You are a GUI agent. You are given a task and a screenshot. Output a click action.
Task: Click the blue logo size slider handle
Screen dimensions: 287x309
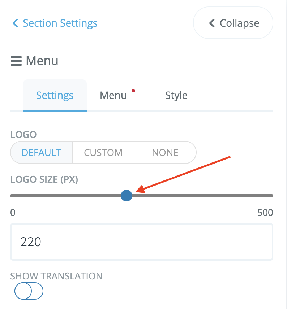[127, 196]
